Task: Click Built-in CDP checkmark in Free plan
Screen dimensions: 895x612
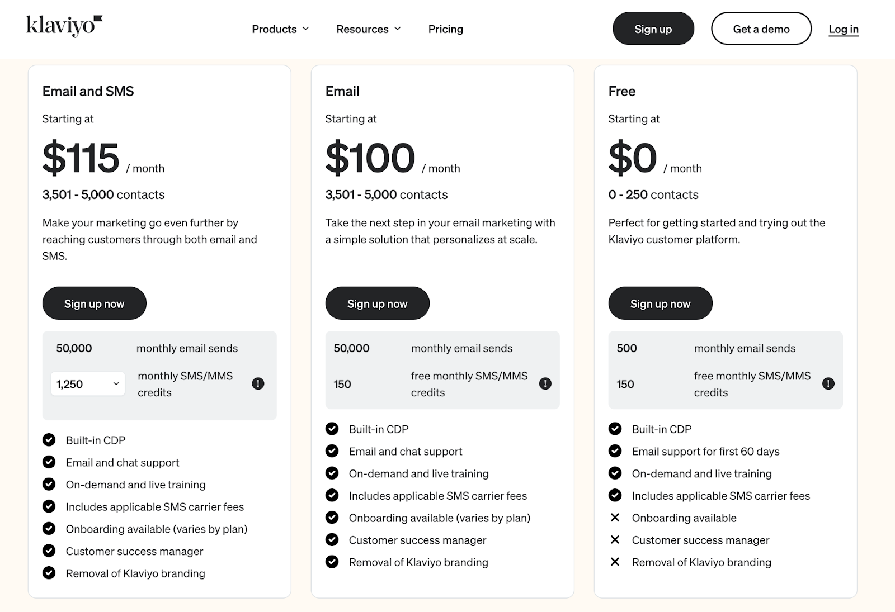Action: tap(615, 429)
